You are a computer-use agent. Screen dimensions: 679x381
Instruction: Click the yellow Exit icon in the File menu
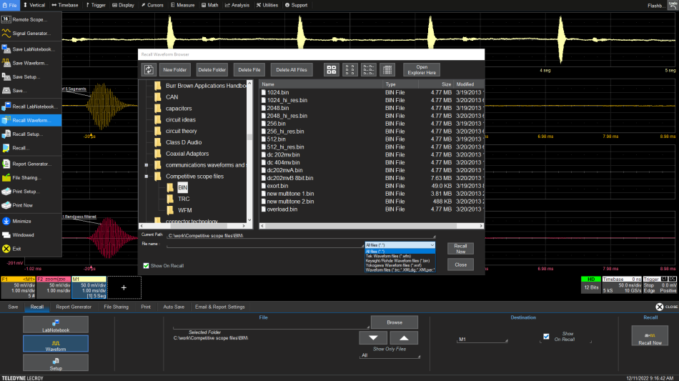click(6, 249)
